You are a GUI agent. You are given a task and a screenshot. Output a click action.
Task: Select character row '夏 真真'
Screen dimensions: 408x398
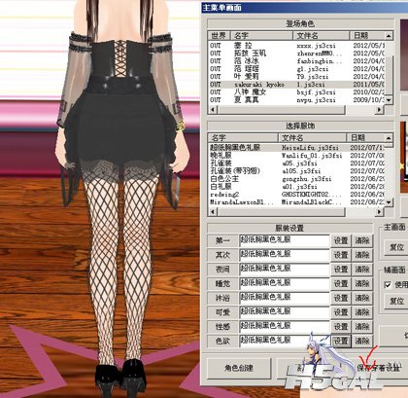296,100
